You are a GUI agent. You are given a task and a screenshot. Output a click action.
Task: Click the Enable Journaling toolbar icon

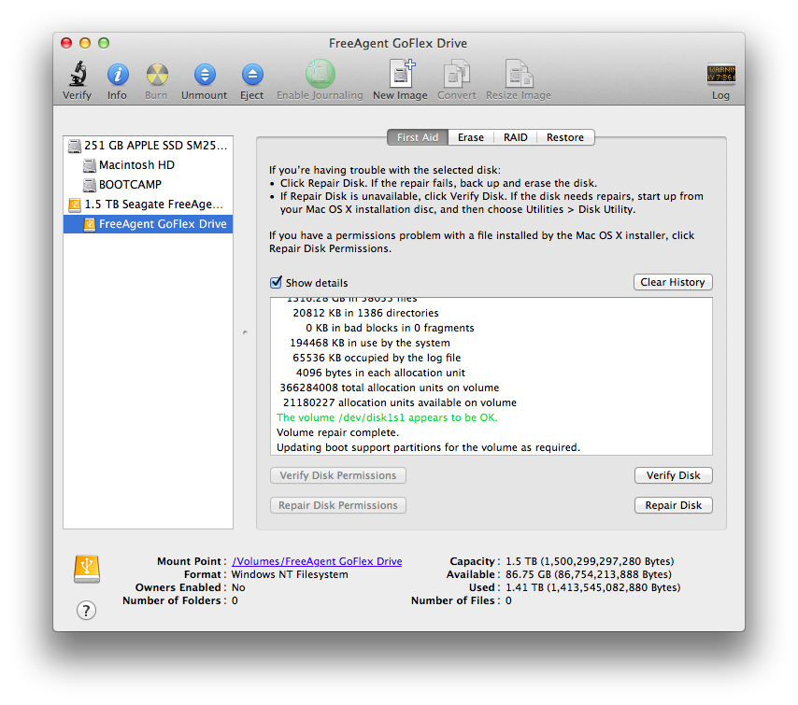(x=321, y=74)
